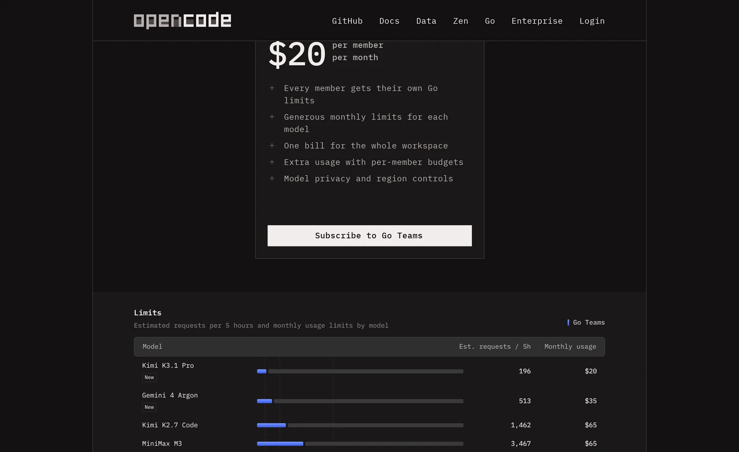
Task: Click the Kimi K3.1 Pro usage bar
Action: click(x=360, y=371)
